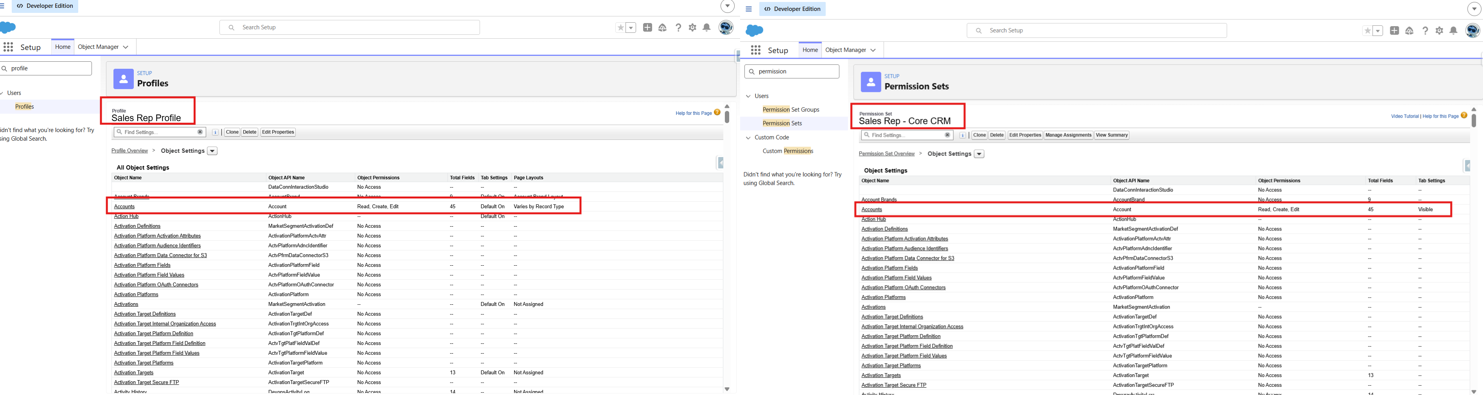The height and width of the screenshot is (395, 1483).
Task: Click scrollbar up arrow in Permission Sets page
Action: click(x=1474, y=109)
